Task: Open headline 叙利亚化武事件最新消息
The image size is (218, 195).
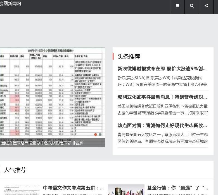Action: click(x=162, y=97)
